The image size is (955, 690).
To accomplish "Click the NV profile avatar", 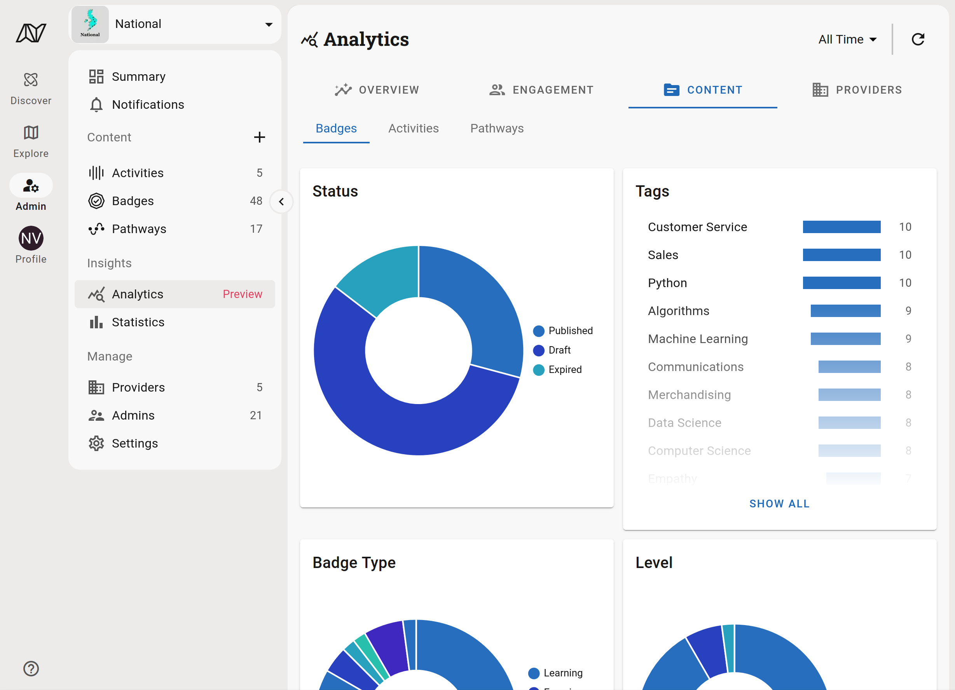I will (31, 238).
